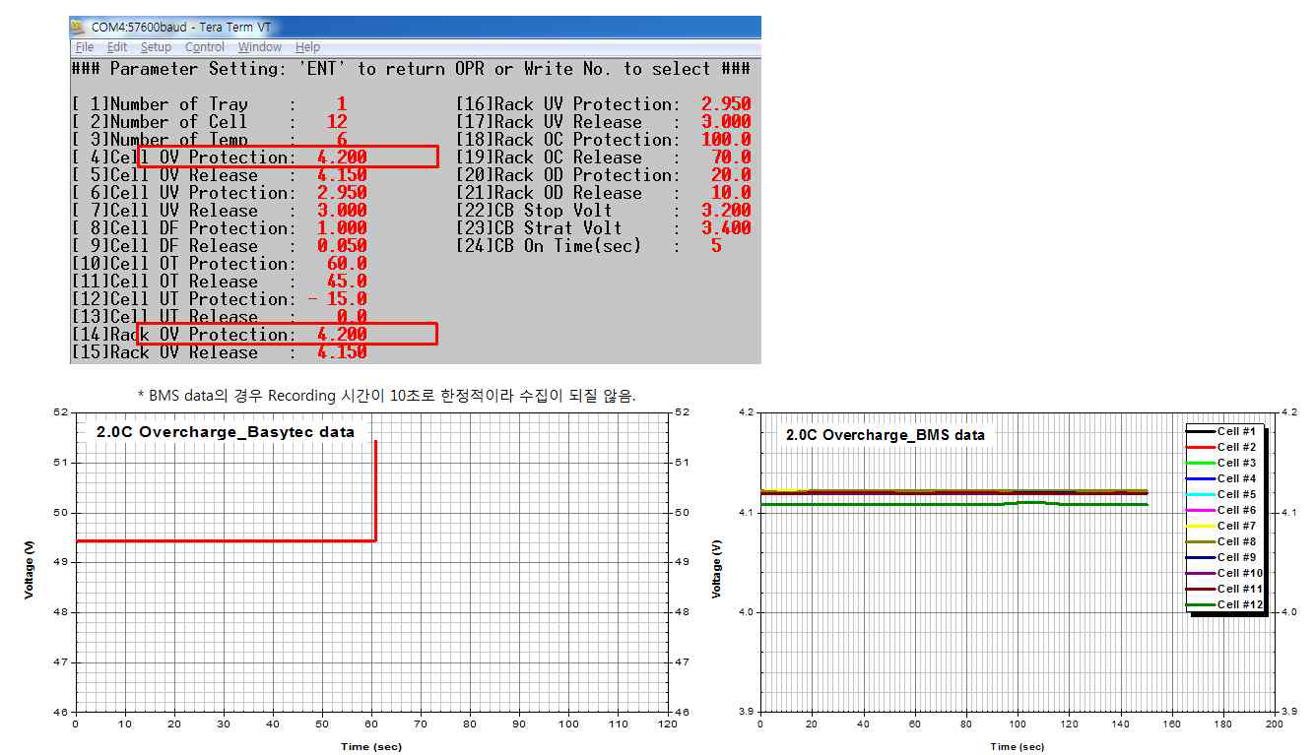Open the Control menu
Viewport: 1314px width, 755px height.
click(x=205, y=46)
